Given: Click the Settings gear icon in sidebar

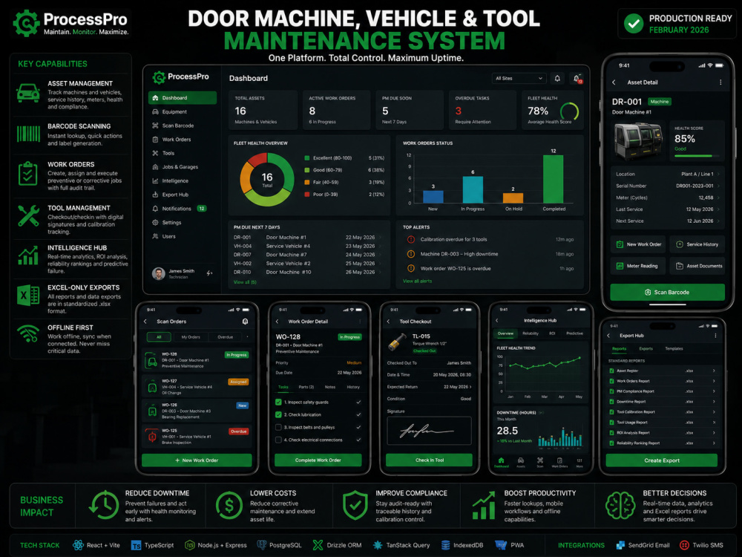Looking at the screenshot, I should coord(155,222).
